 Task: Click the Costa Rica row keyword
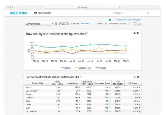pos(30,98)
